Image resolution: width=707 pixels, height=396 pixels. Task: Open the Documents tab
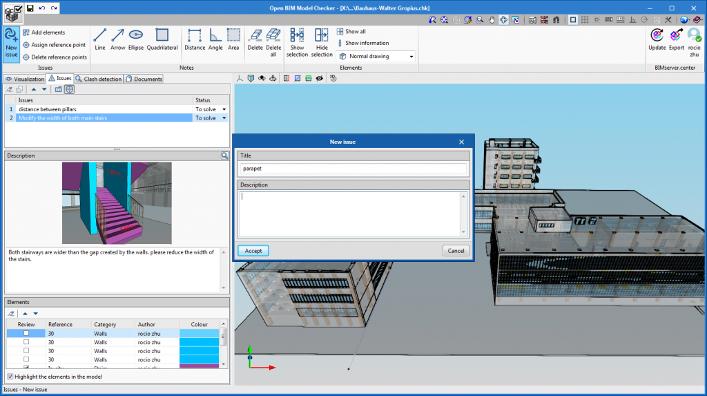coord(144,79)
